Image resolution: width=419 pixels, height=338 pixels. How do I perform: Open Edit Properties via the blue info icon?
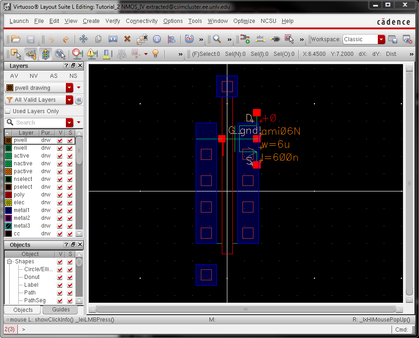point(157,39)
